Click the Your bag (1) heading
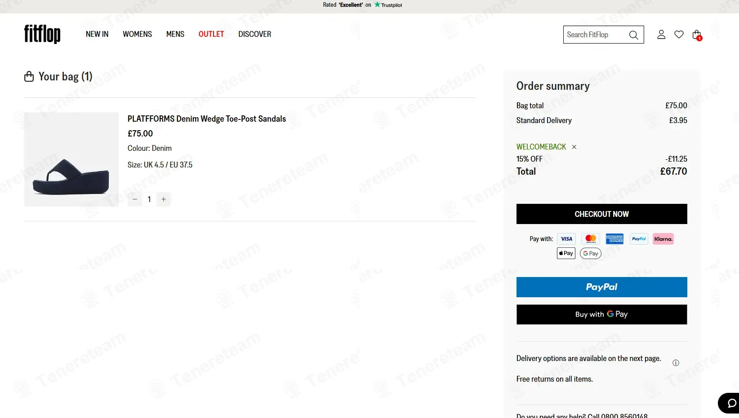This screenshot has width=739, height=418. point(66,76)
